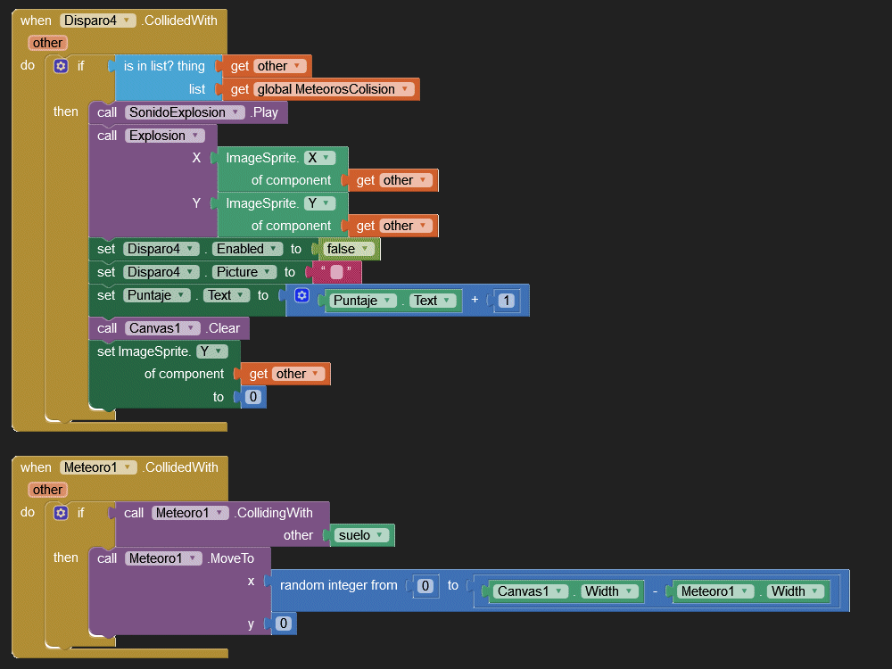The image size is (892, 669).
Task: Click the gear icon on the Disparo4 if block
Action: (x=61, y=66)
